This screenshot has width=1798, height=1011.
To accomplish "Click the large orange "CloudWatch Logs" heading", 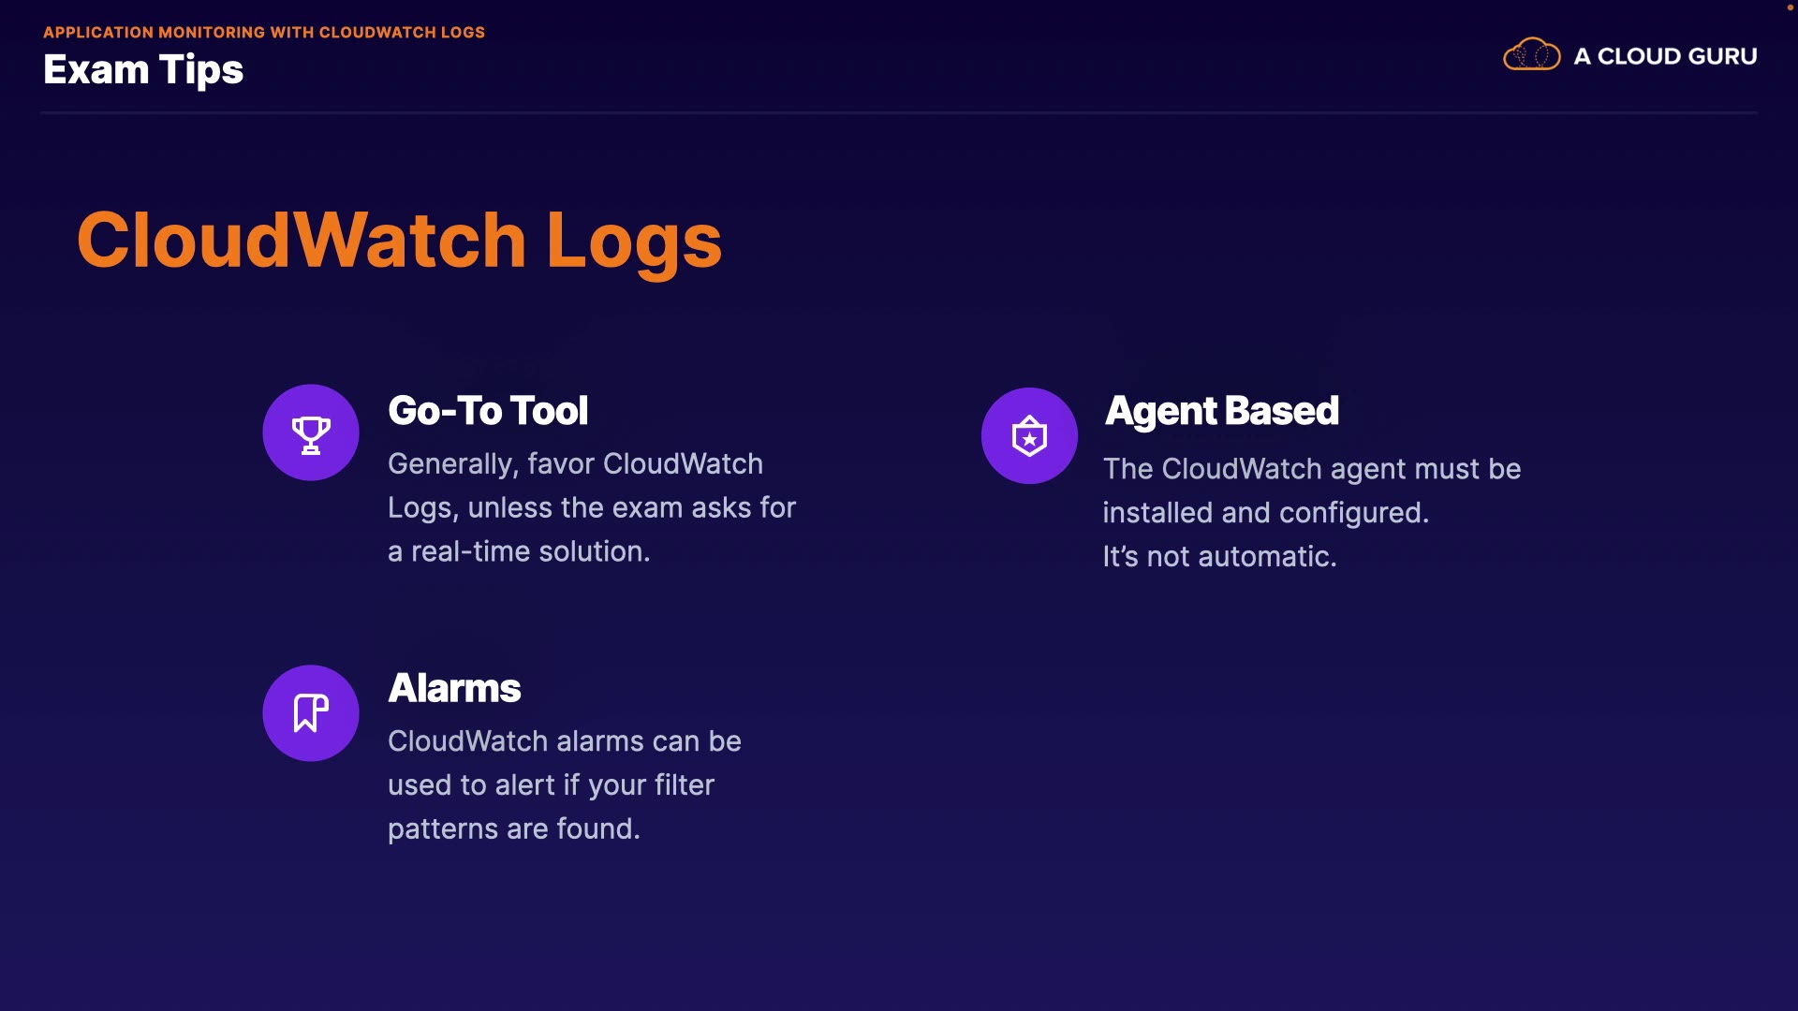I will coord(399,241).
